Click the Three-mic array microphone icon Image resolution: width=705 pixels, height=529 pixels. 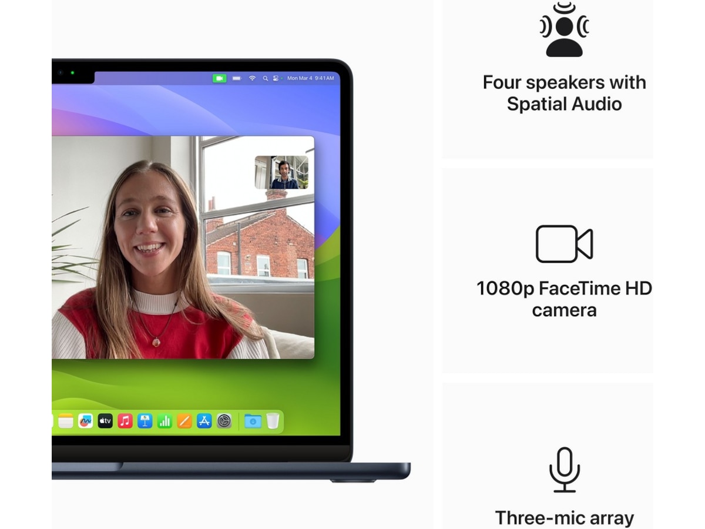[564, 470]
